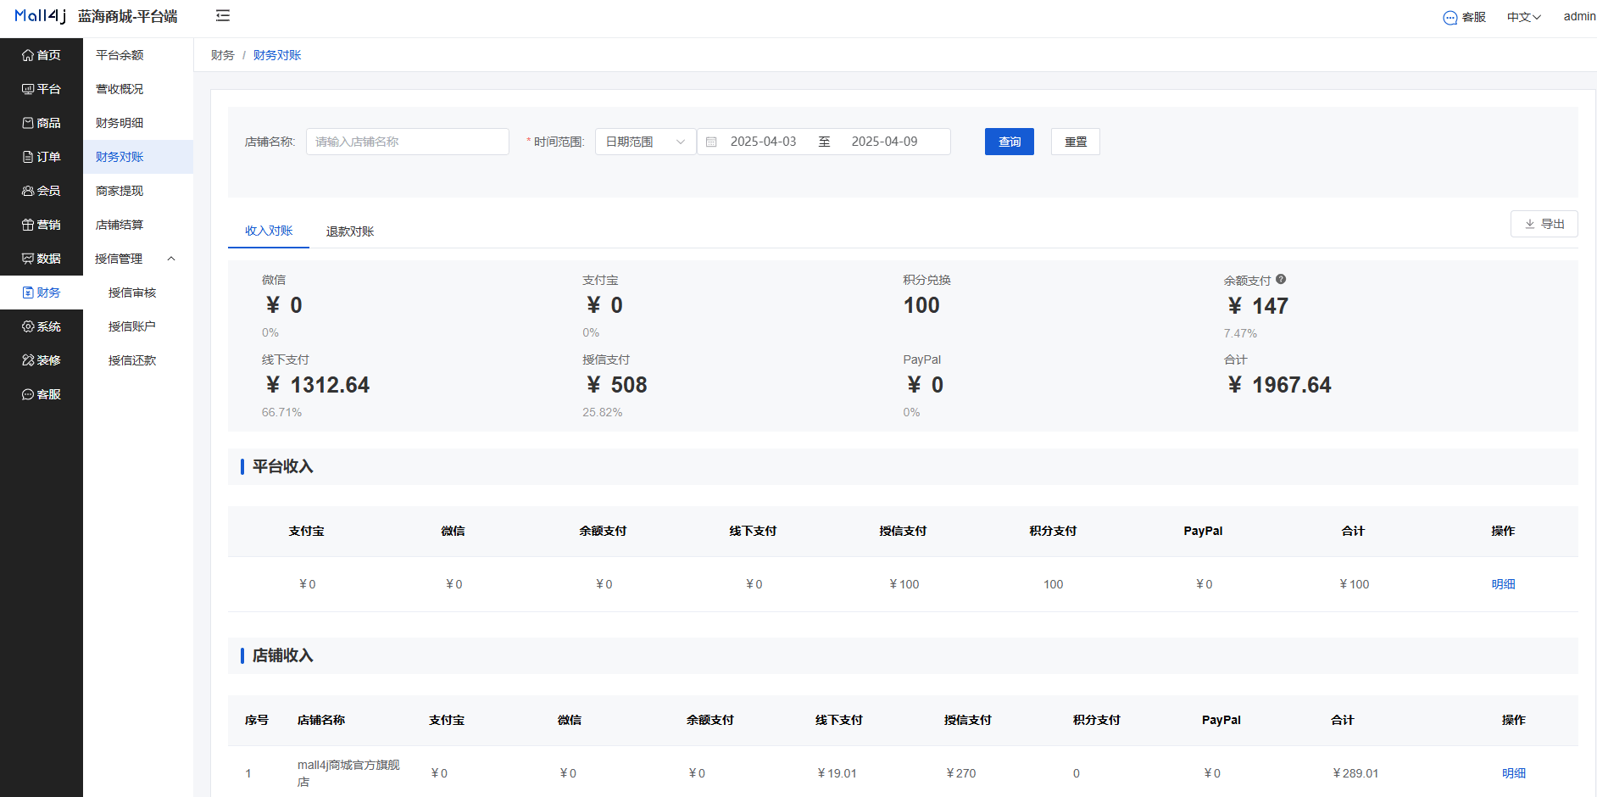Click the ¥270 授信支付 cell
The height and width of the screenshot is (797, 1597).
(960, 773)
